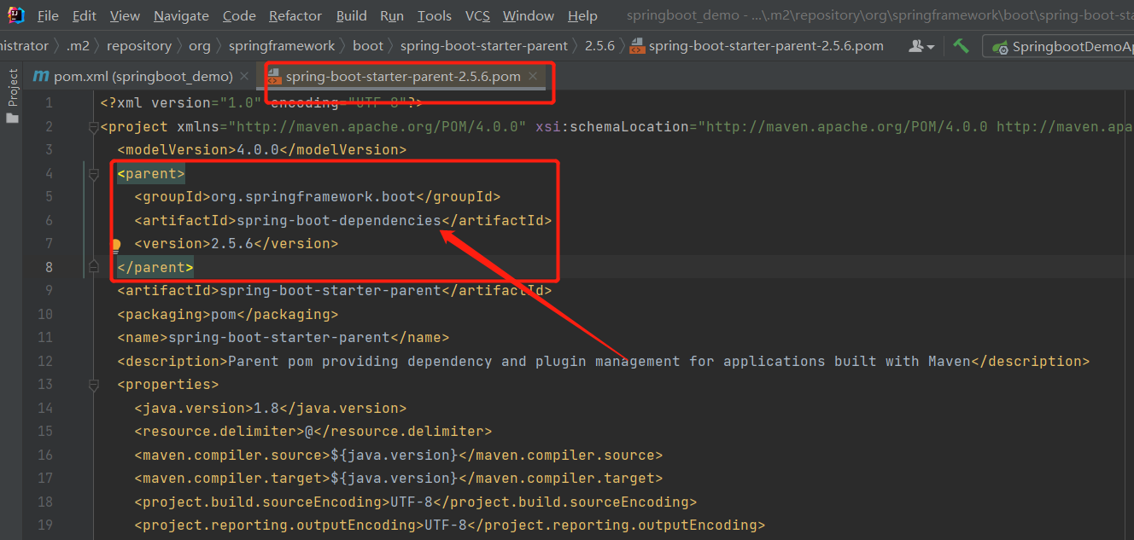
Task: Click the org breadcrumb
Action: pos(200,46)
